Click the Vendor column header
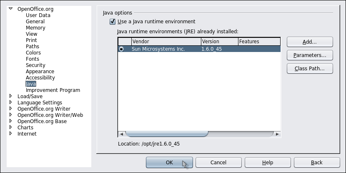 tap(166, 42)
